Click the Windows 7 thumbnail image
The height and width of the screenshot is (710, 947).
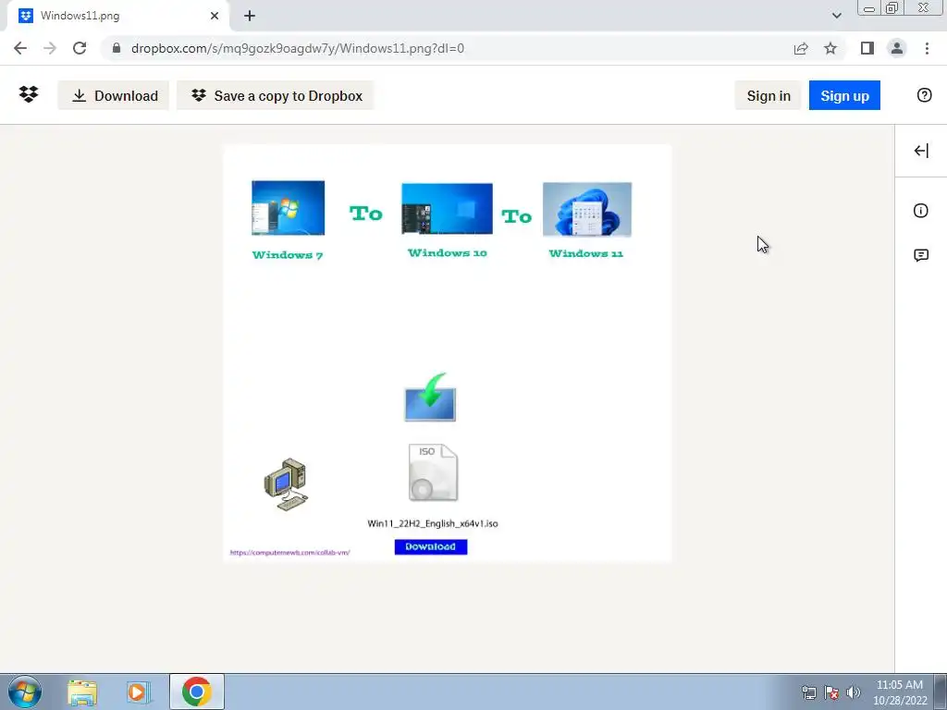(289, 208)
